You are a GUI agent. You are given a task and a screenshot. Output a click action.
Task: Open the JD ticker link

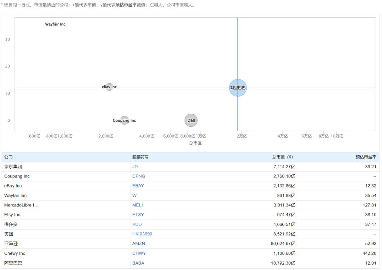(135, 167)
